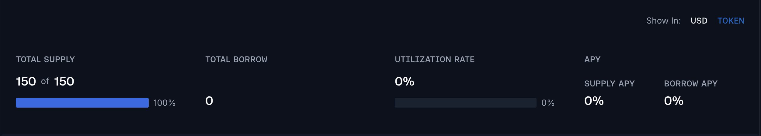Click the empty utilization rate progress bar

[465, 103]
